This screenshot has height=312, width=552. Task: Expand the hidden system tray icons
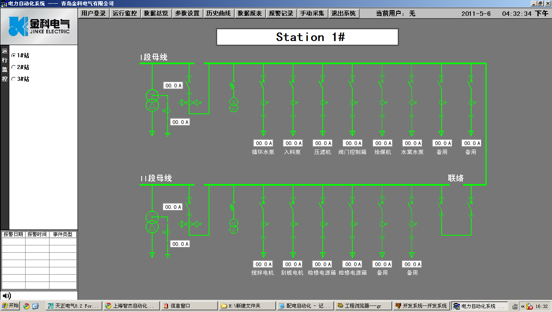[x=523, y=306]
